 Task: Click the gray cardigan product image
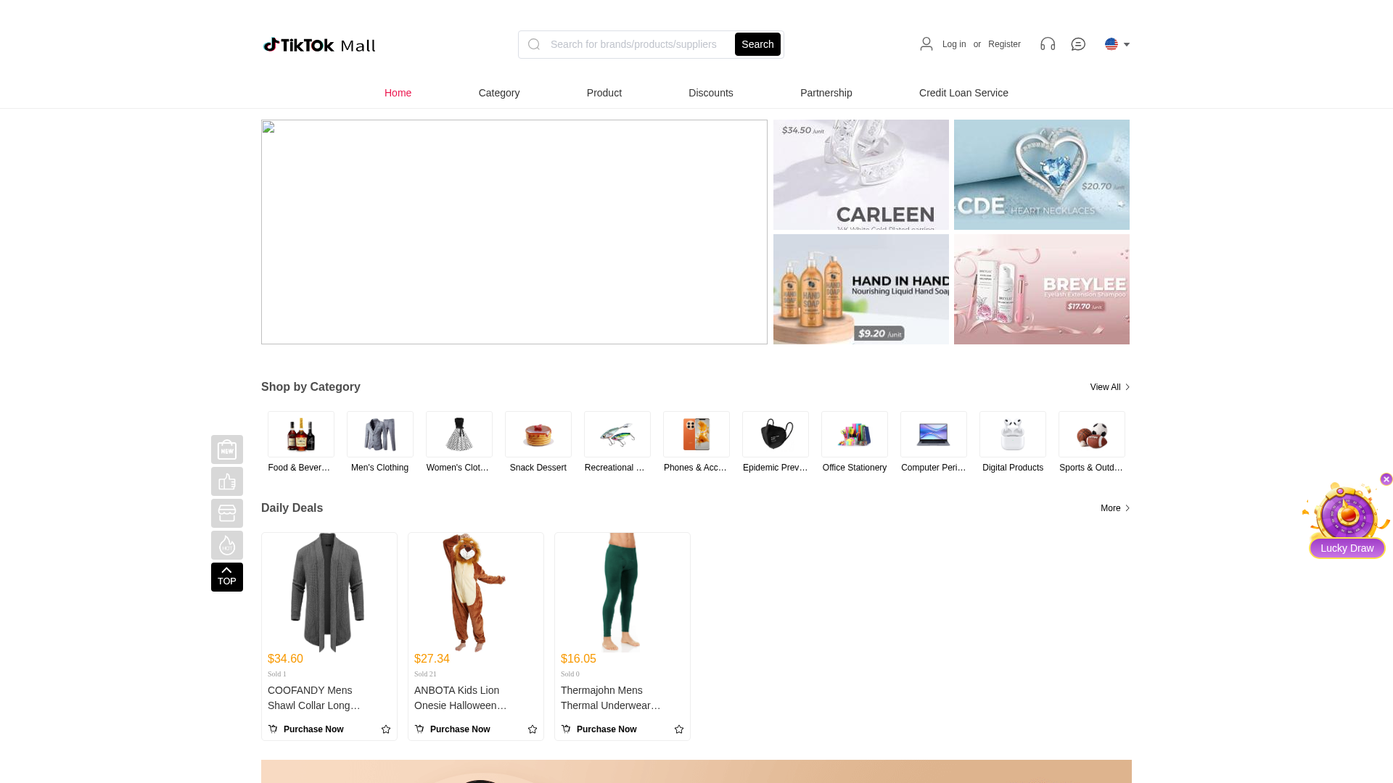(329, 592)
